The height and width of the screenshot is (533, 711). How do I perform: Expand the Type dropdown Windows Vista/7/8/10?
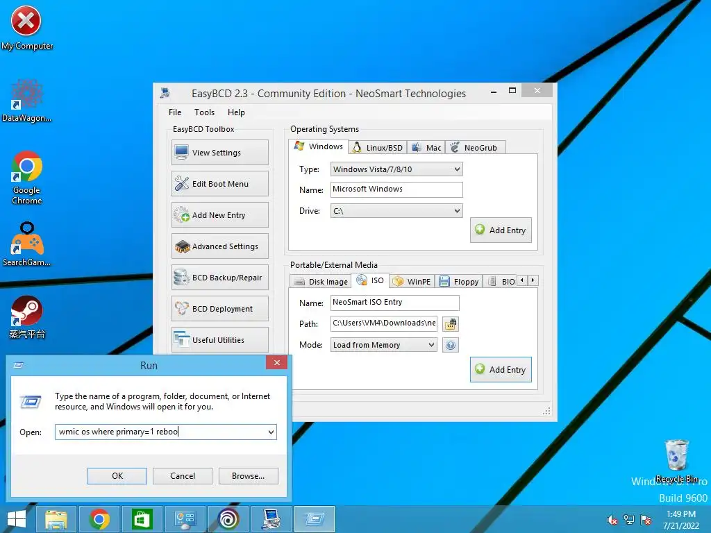point(396,169)
